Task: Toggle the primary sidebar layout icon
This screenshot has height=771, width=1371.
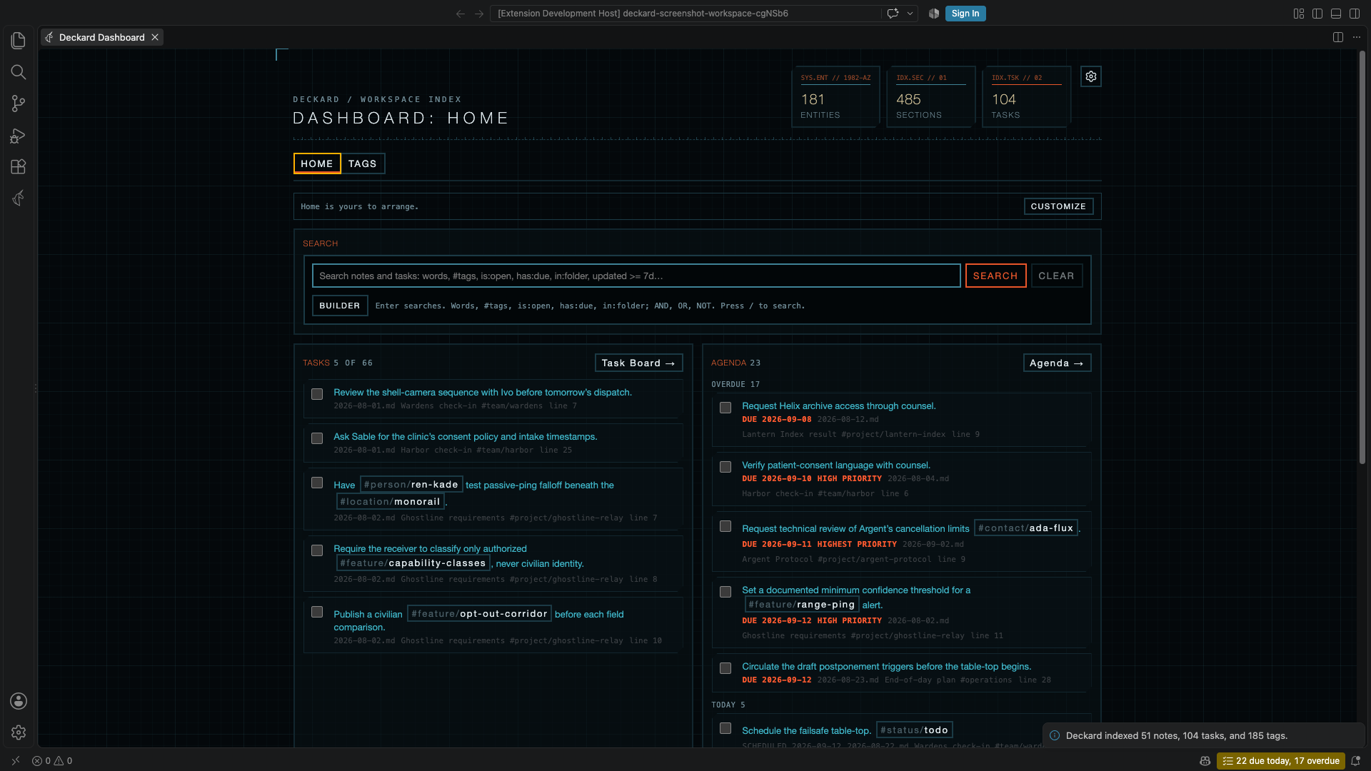Action: [x=1317, y=14]
